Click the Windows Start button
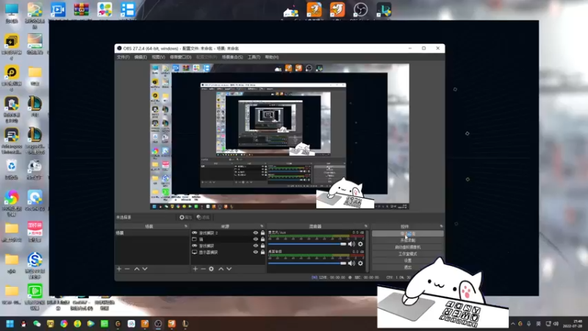The width and height of the screenshot is (588, 331). [x=10, y=324]
